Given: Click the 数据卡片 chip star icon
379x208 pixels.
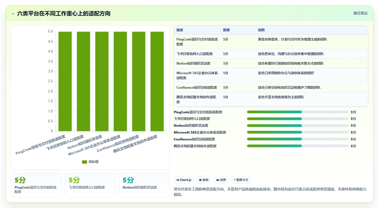Looking at the screenshot, I should click(x=234, y=180).
